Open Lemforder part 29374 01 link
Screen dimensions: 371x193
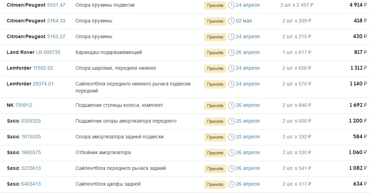(43, 84)
